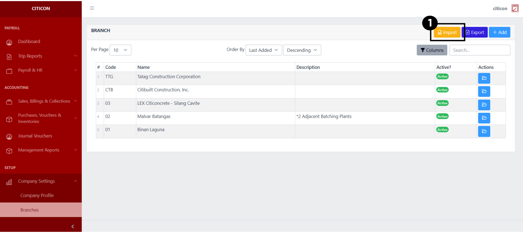Click the yellow Import button
Viewport: 523px width, 233px height.
point(447,33)
